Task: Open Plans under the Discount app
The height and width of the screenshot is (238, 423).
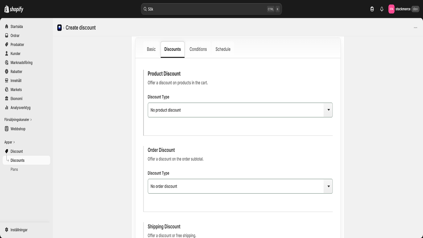Action: point(14,169)
